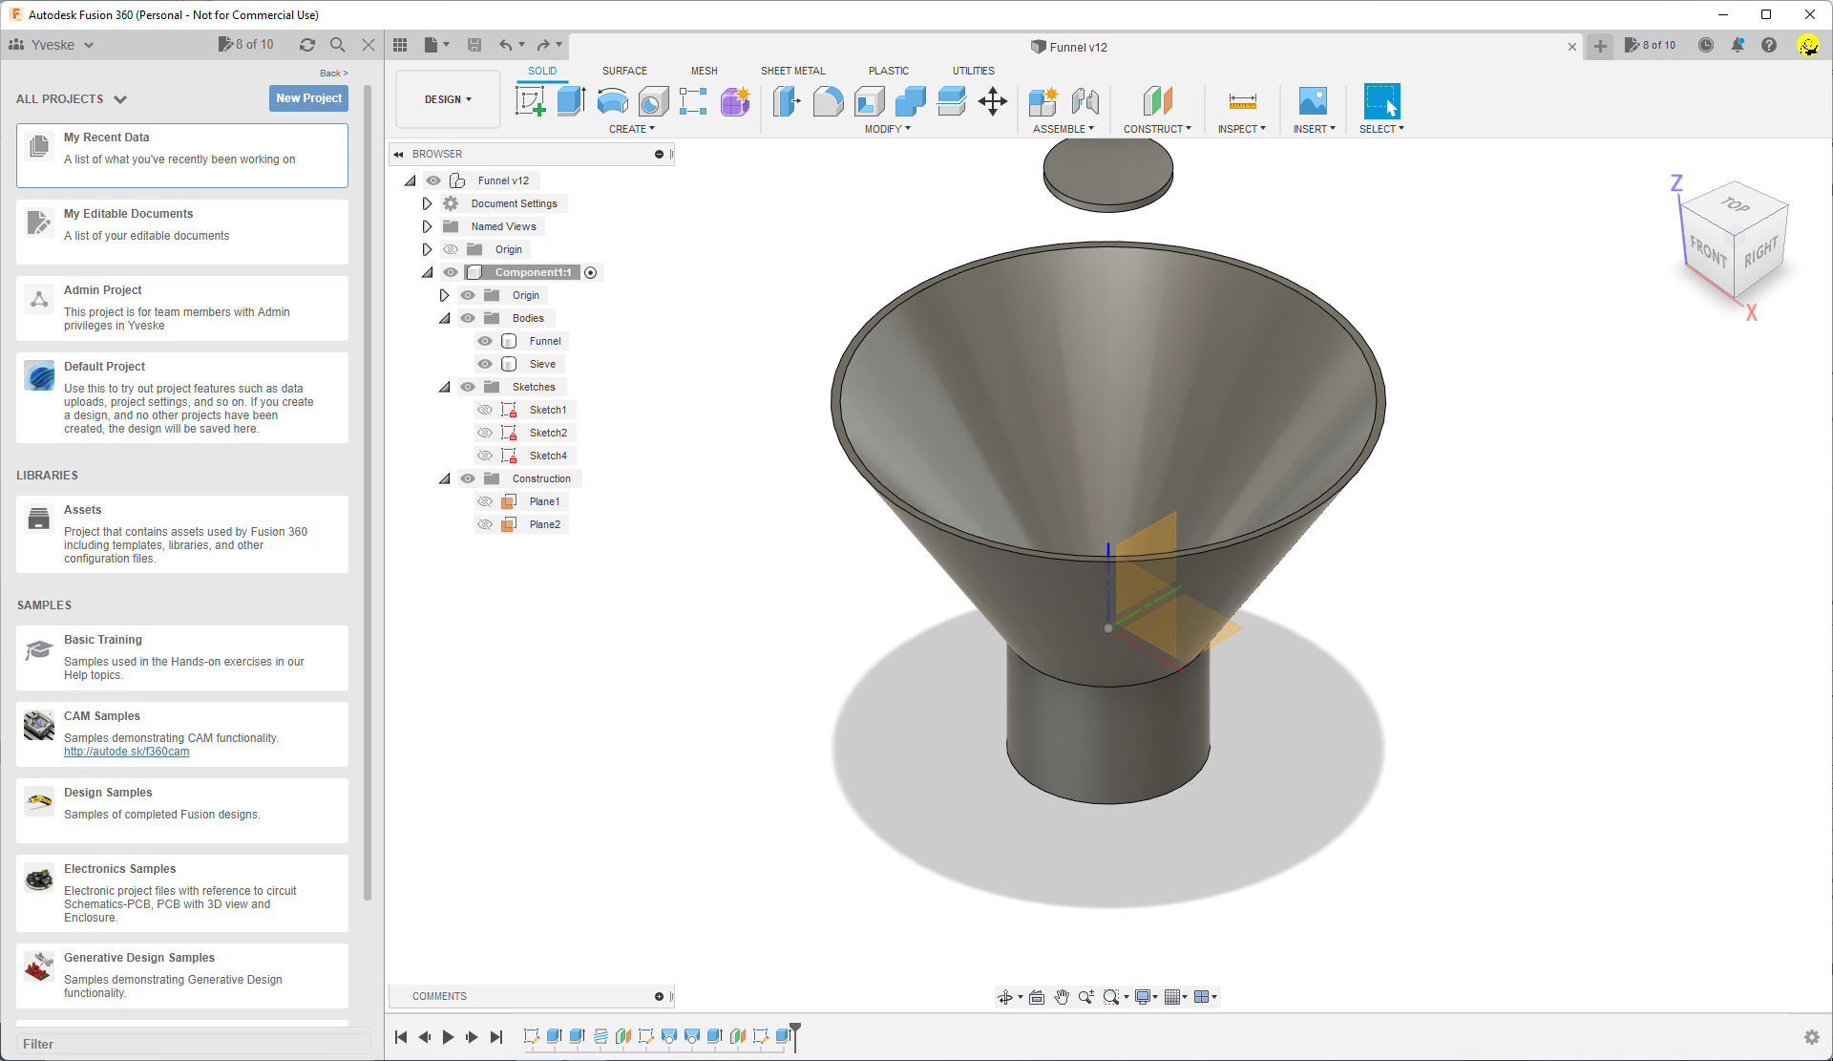
Task: Hide the Bodies folder
Action: point(468,318)
